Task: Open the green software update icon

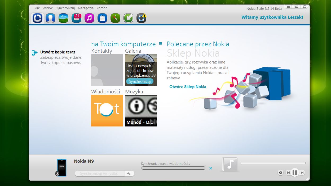Action: tap(128, 18)
